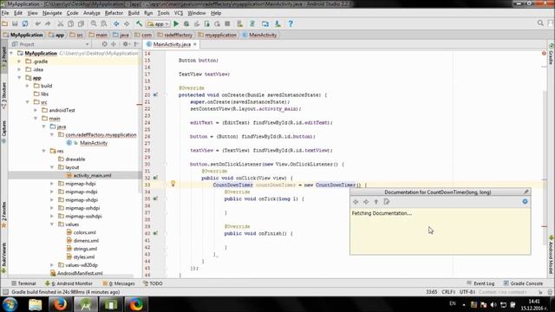
Task: Open the Terminal tool window
Action: click(x=23, y=283)
